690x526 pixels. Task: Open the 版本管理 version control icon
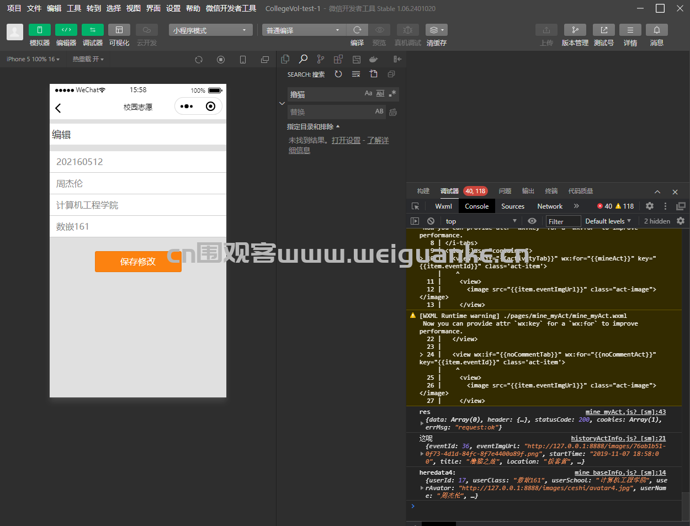575,30
